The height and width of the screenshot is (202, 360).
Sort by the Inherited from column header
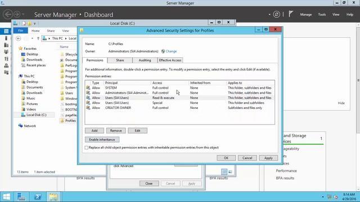point(208,82)
